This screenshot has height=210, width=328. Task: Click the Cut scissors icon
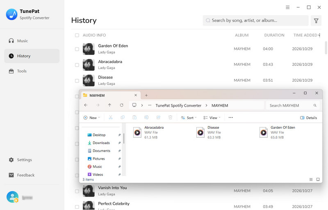111,117
